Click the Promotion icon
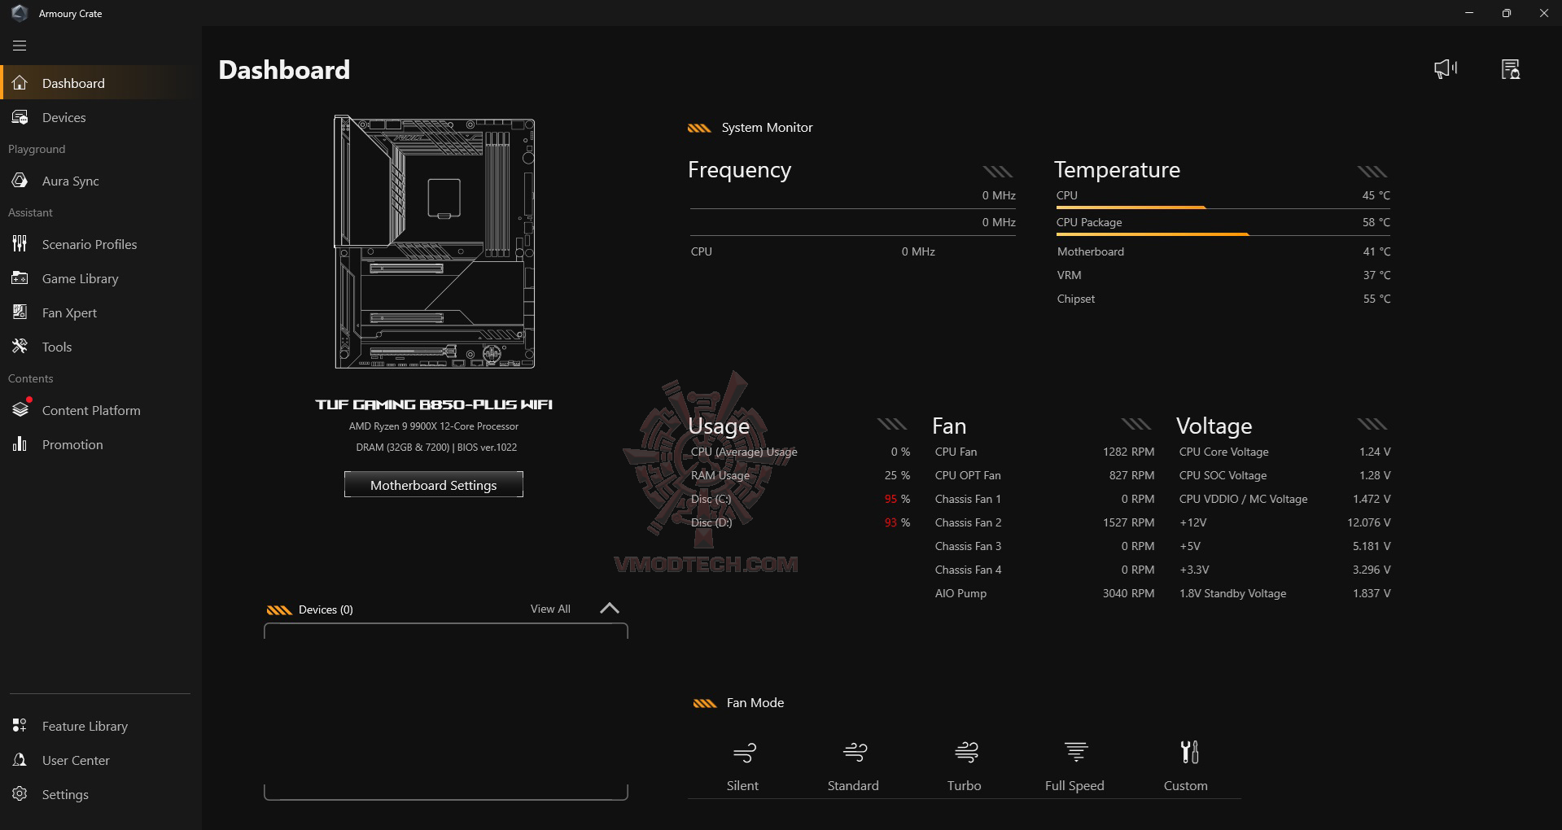This screenshot has width=1562, height=830. (x=20, y=444)
